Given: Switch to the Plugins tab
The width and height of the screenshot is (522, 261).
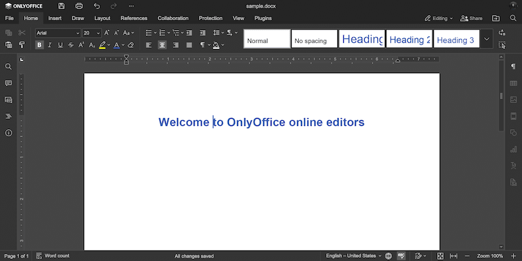Looking at the screenshot, I should (263, 18).
